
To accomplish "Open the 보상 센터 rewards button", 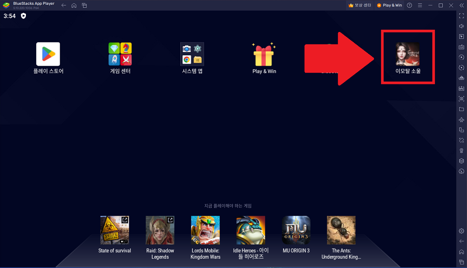I will point(360,5).
